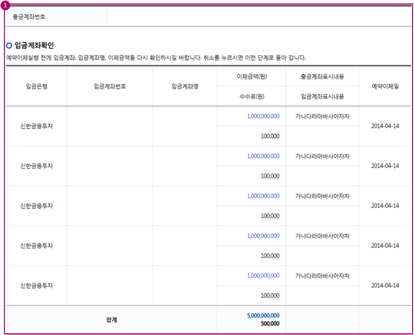Click the 수수료(원) sub-header
This screenshot has height=335, width=414.
[251, 96]
